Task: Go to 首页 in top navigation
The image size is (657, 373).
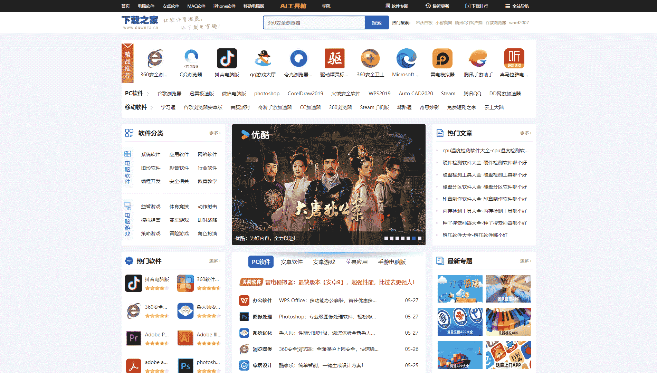Action: (125, 6)
